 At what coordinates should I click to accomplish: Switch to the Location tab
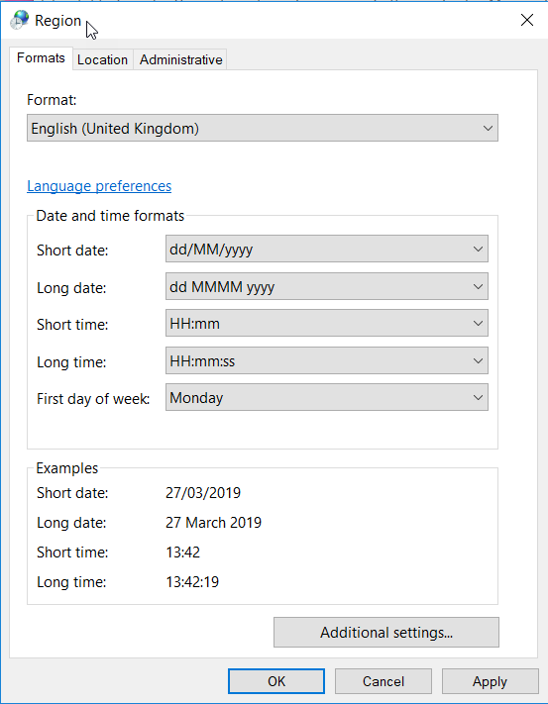coord(102,59)
